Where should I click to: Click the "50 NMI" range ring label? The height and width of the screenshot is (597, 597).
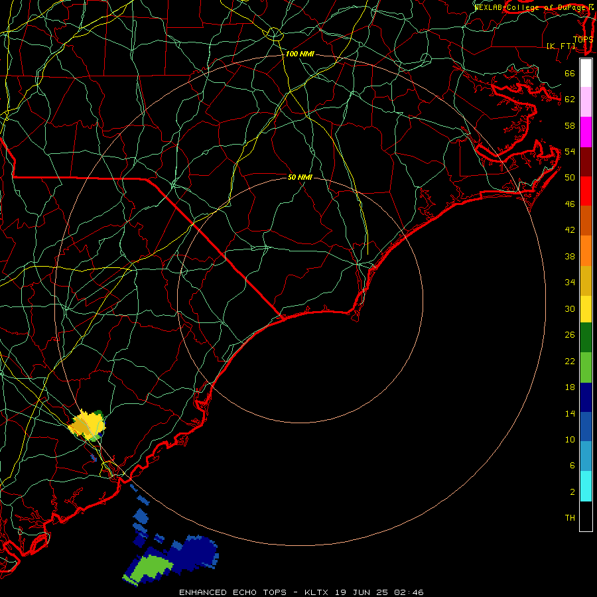[300, 177]
